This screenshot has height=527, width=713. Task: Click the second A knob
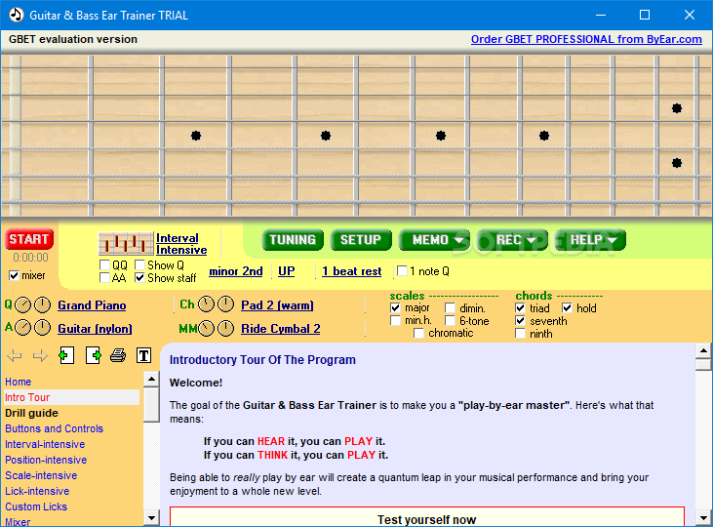43,328
